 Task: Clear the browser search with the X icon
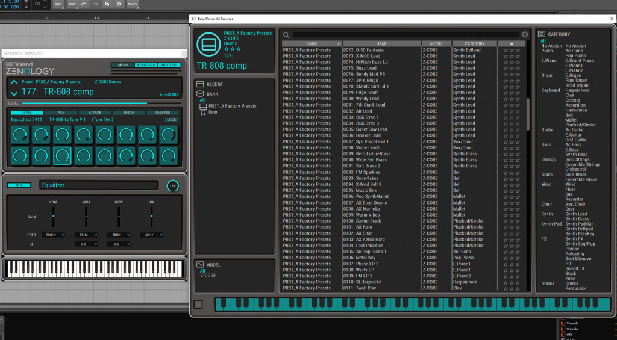(x=525, y=34)
